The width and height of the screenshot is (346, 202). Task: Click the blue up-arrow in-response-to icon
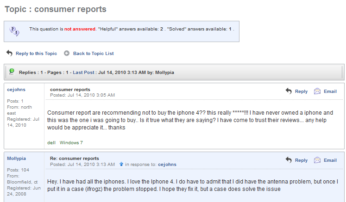(121, 164)
